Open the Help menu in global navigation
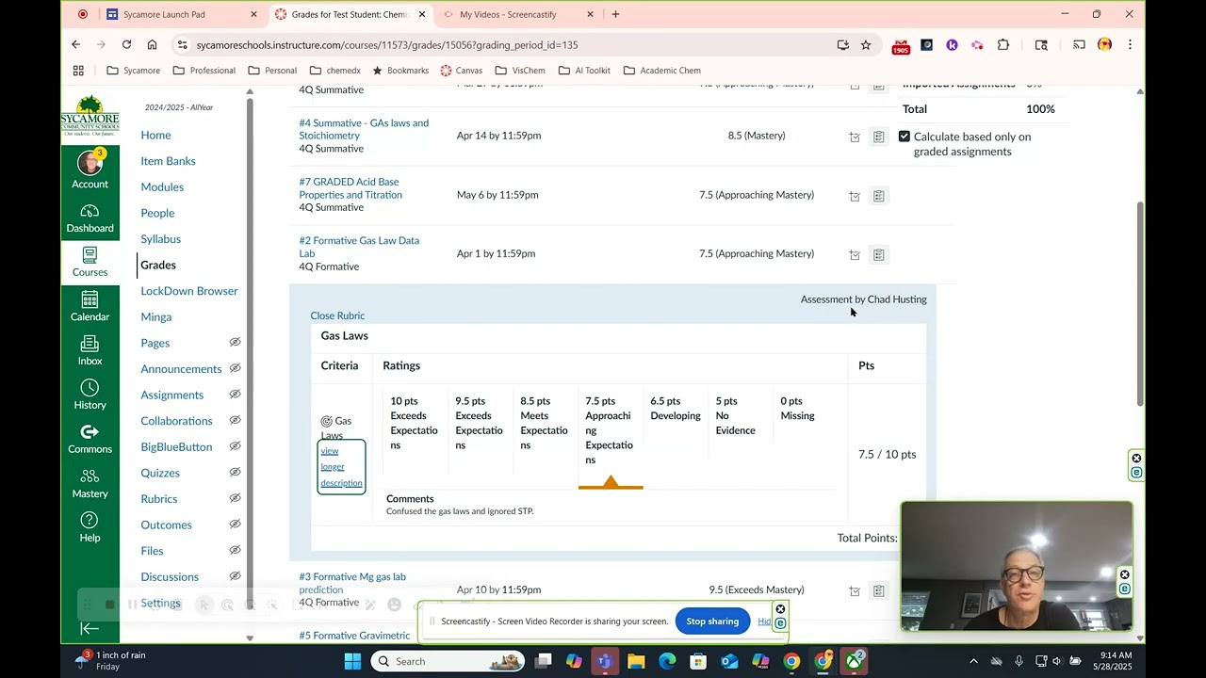Image resolution: width=1206 pixels, height=678 pixels. tap(90, 527)
